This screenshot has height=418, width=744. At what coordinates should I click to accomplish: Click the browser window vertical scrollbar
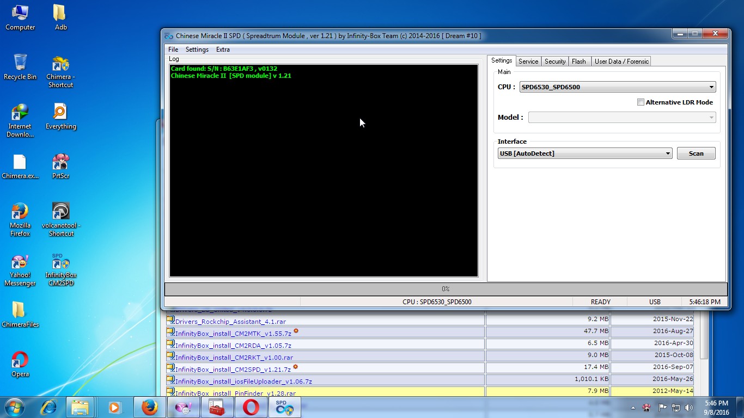click(704, 334)
